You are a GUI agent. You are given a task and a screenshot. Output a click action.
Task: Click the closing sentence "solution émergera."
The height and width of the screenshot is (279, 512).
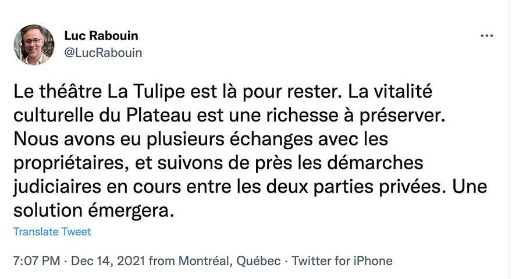pos(93,209)
